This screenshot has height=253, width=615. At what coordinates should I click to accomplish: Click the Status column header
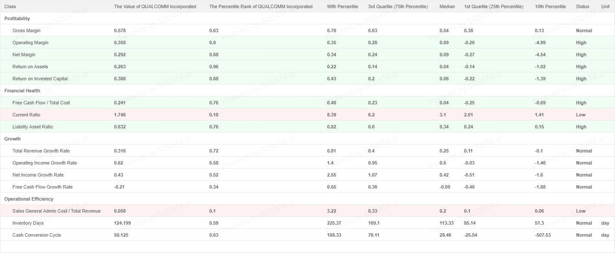click(x=582, y=6)
